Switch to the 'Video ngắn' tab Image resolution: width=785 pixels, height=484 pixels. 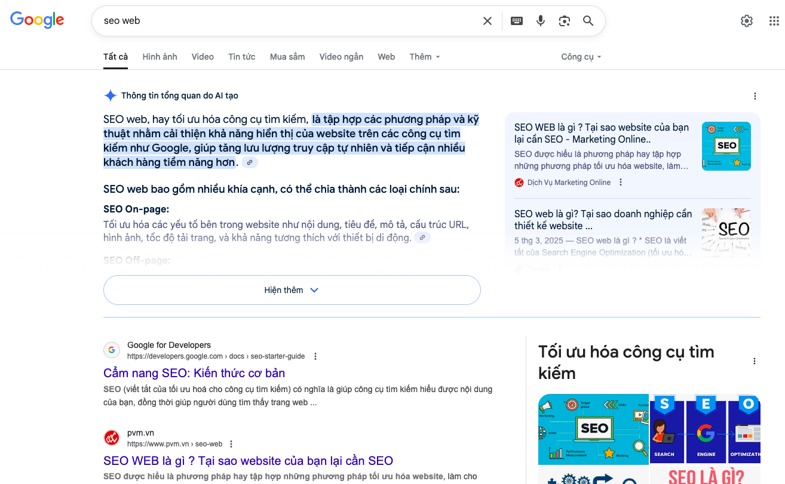pyautogui.click(x=341, y=57)
